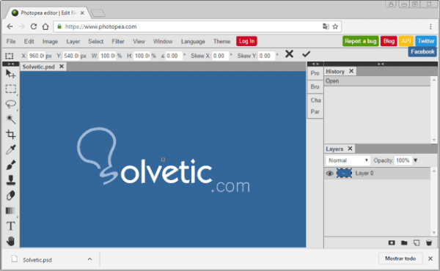Toggle visibility of Layer 0
The width and height of the screenshot is (440, 271).
pyautogui.click(x=330, y=174)
